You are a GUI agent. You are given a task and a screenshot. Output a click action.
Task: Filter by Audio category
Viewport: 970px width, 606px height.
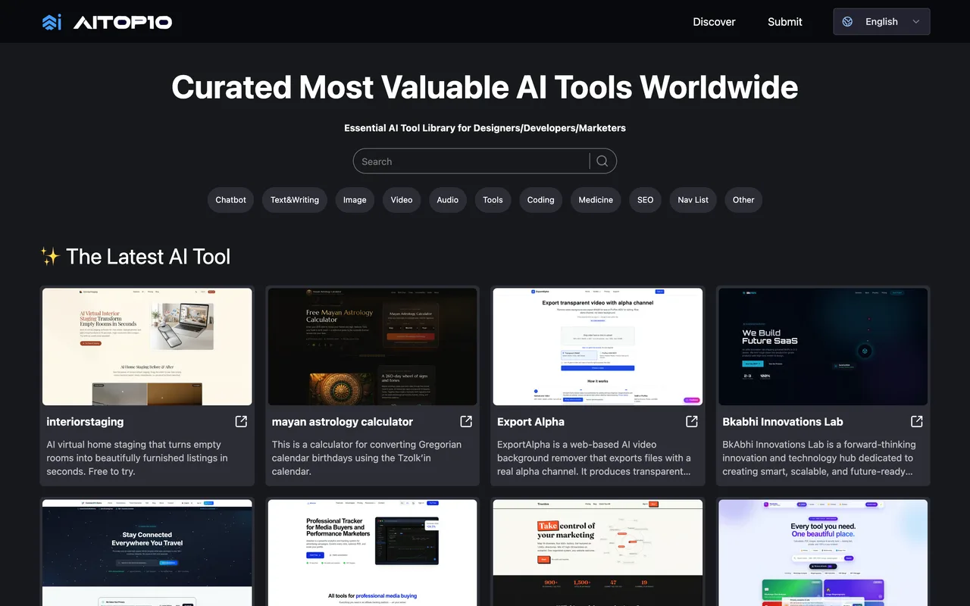[448, 200]
